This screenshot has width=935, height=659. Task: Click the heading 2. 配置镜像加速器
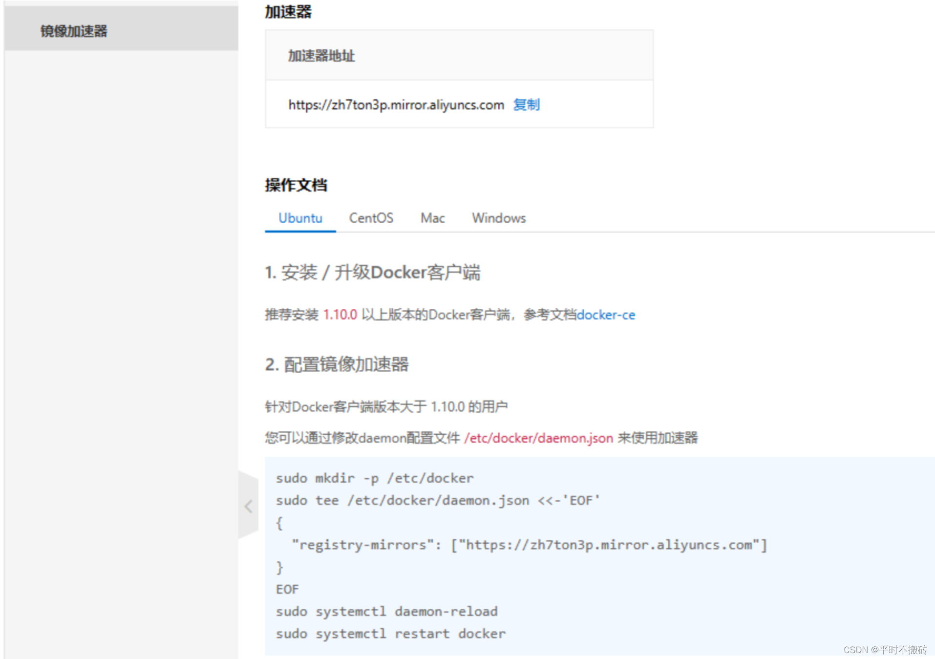coord(337,364)
